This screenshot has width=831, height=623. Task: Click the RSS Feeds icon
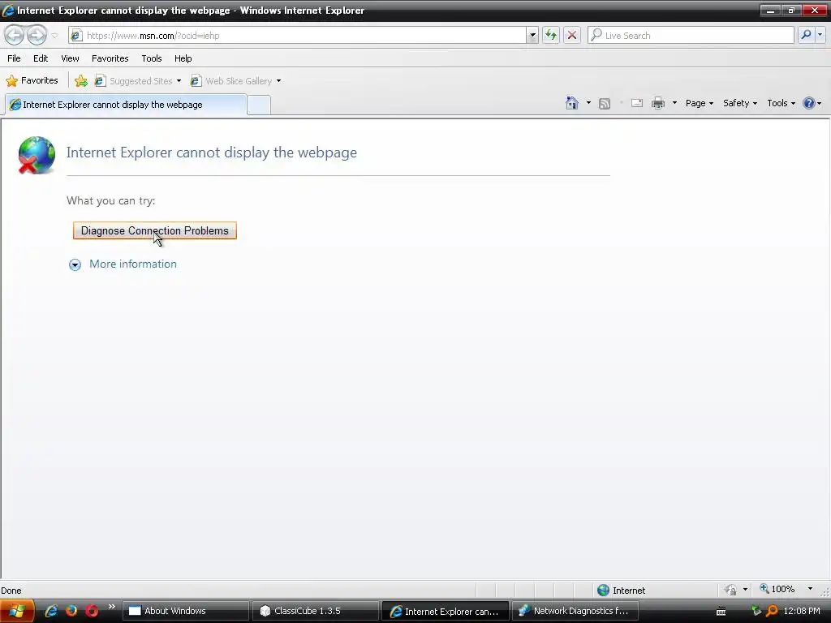pos(604,103)
